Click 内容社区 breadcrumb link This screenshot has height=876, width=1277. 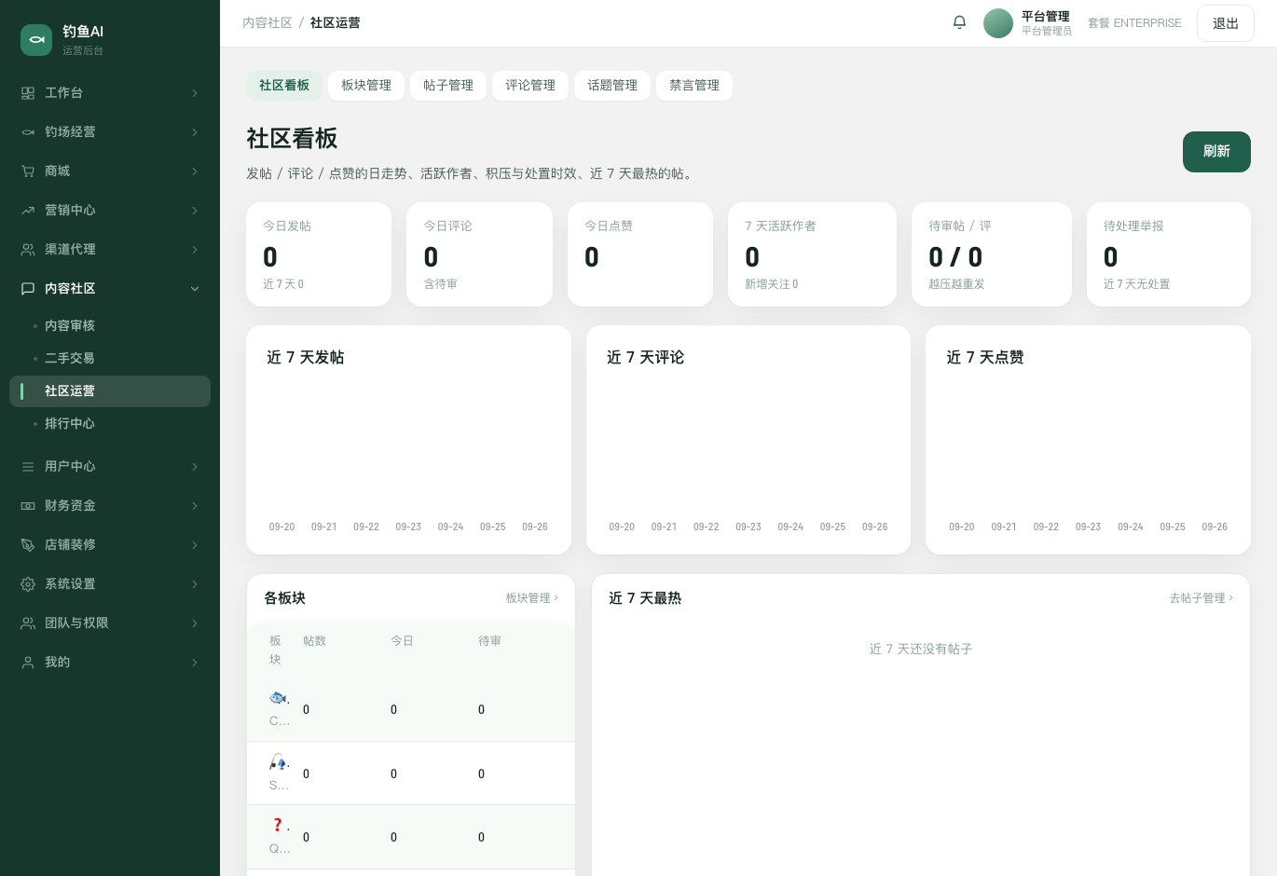(x=268, y=23)
